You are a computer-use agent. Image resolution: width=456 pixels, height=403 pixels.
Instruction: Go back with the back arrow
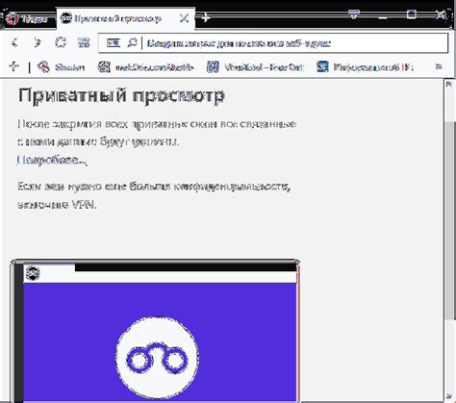coord(14,42)
